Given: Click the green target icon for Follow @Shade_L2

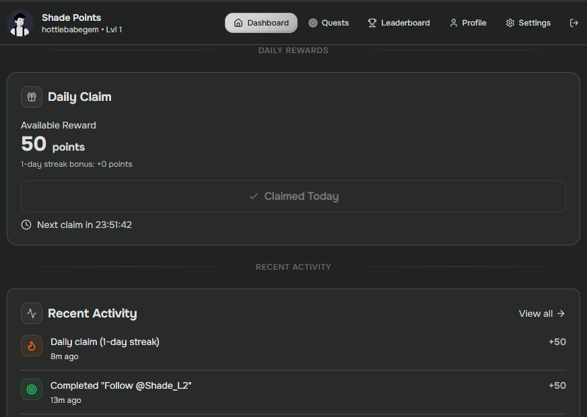Looking at the screenshot, I should [x=32, y=389].
